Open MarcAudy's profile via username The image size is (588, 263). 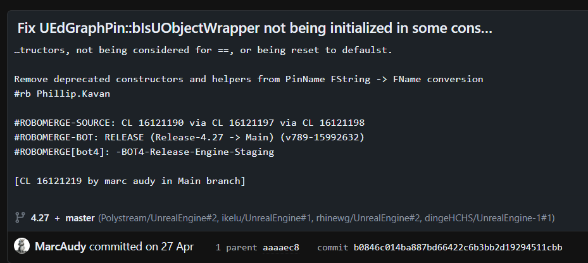61,247
